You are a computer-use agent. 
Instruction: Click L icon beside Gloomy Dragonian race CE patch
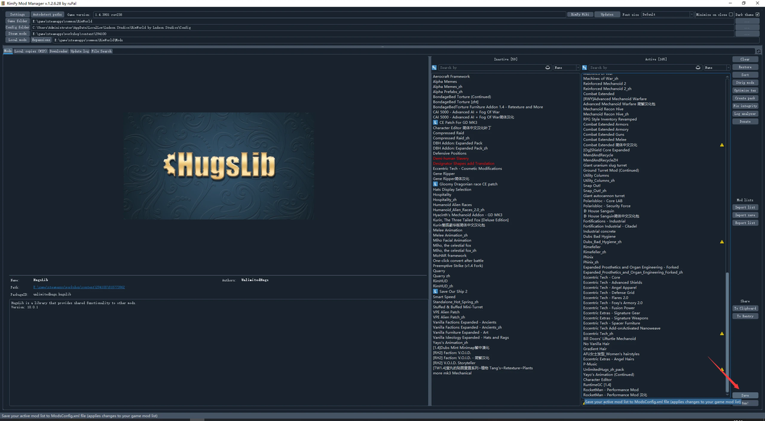coord(435,184)
